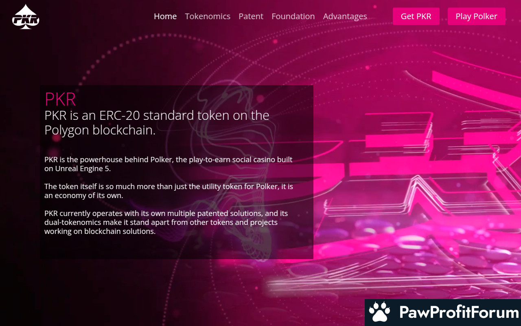The height and width of the screenshot is (326, 521).
Task: Launch the game with Play Polker
Action: pos(476,16)
